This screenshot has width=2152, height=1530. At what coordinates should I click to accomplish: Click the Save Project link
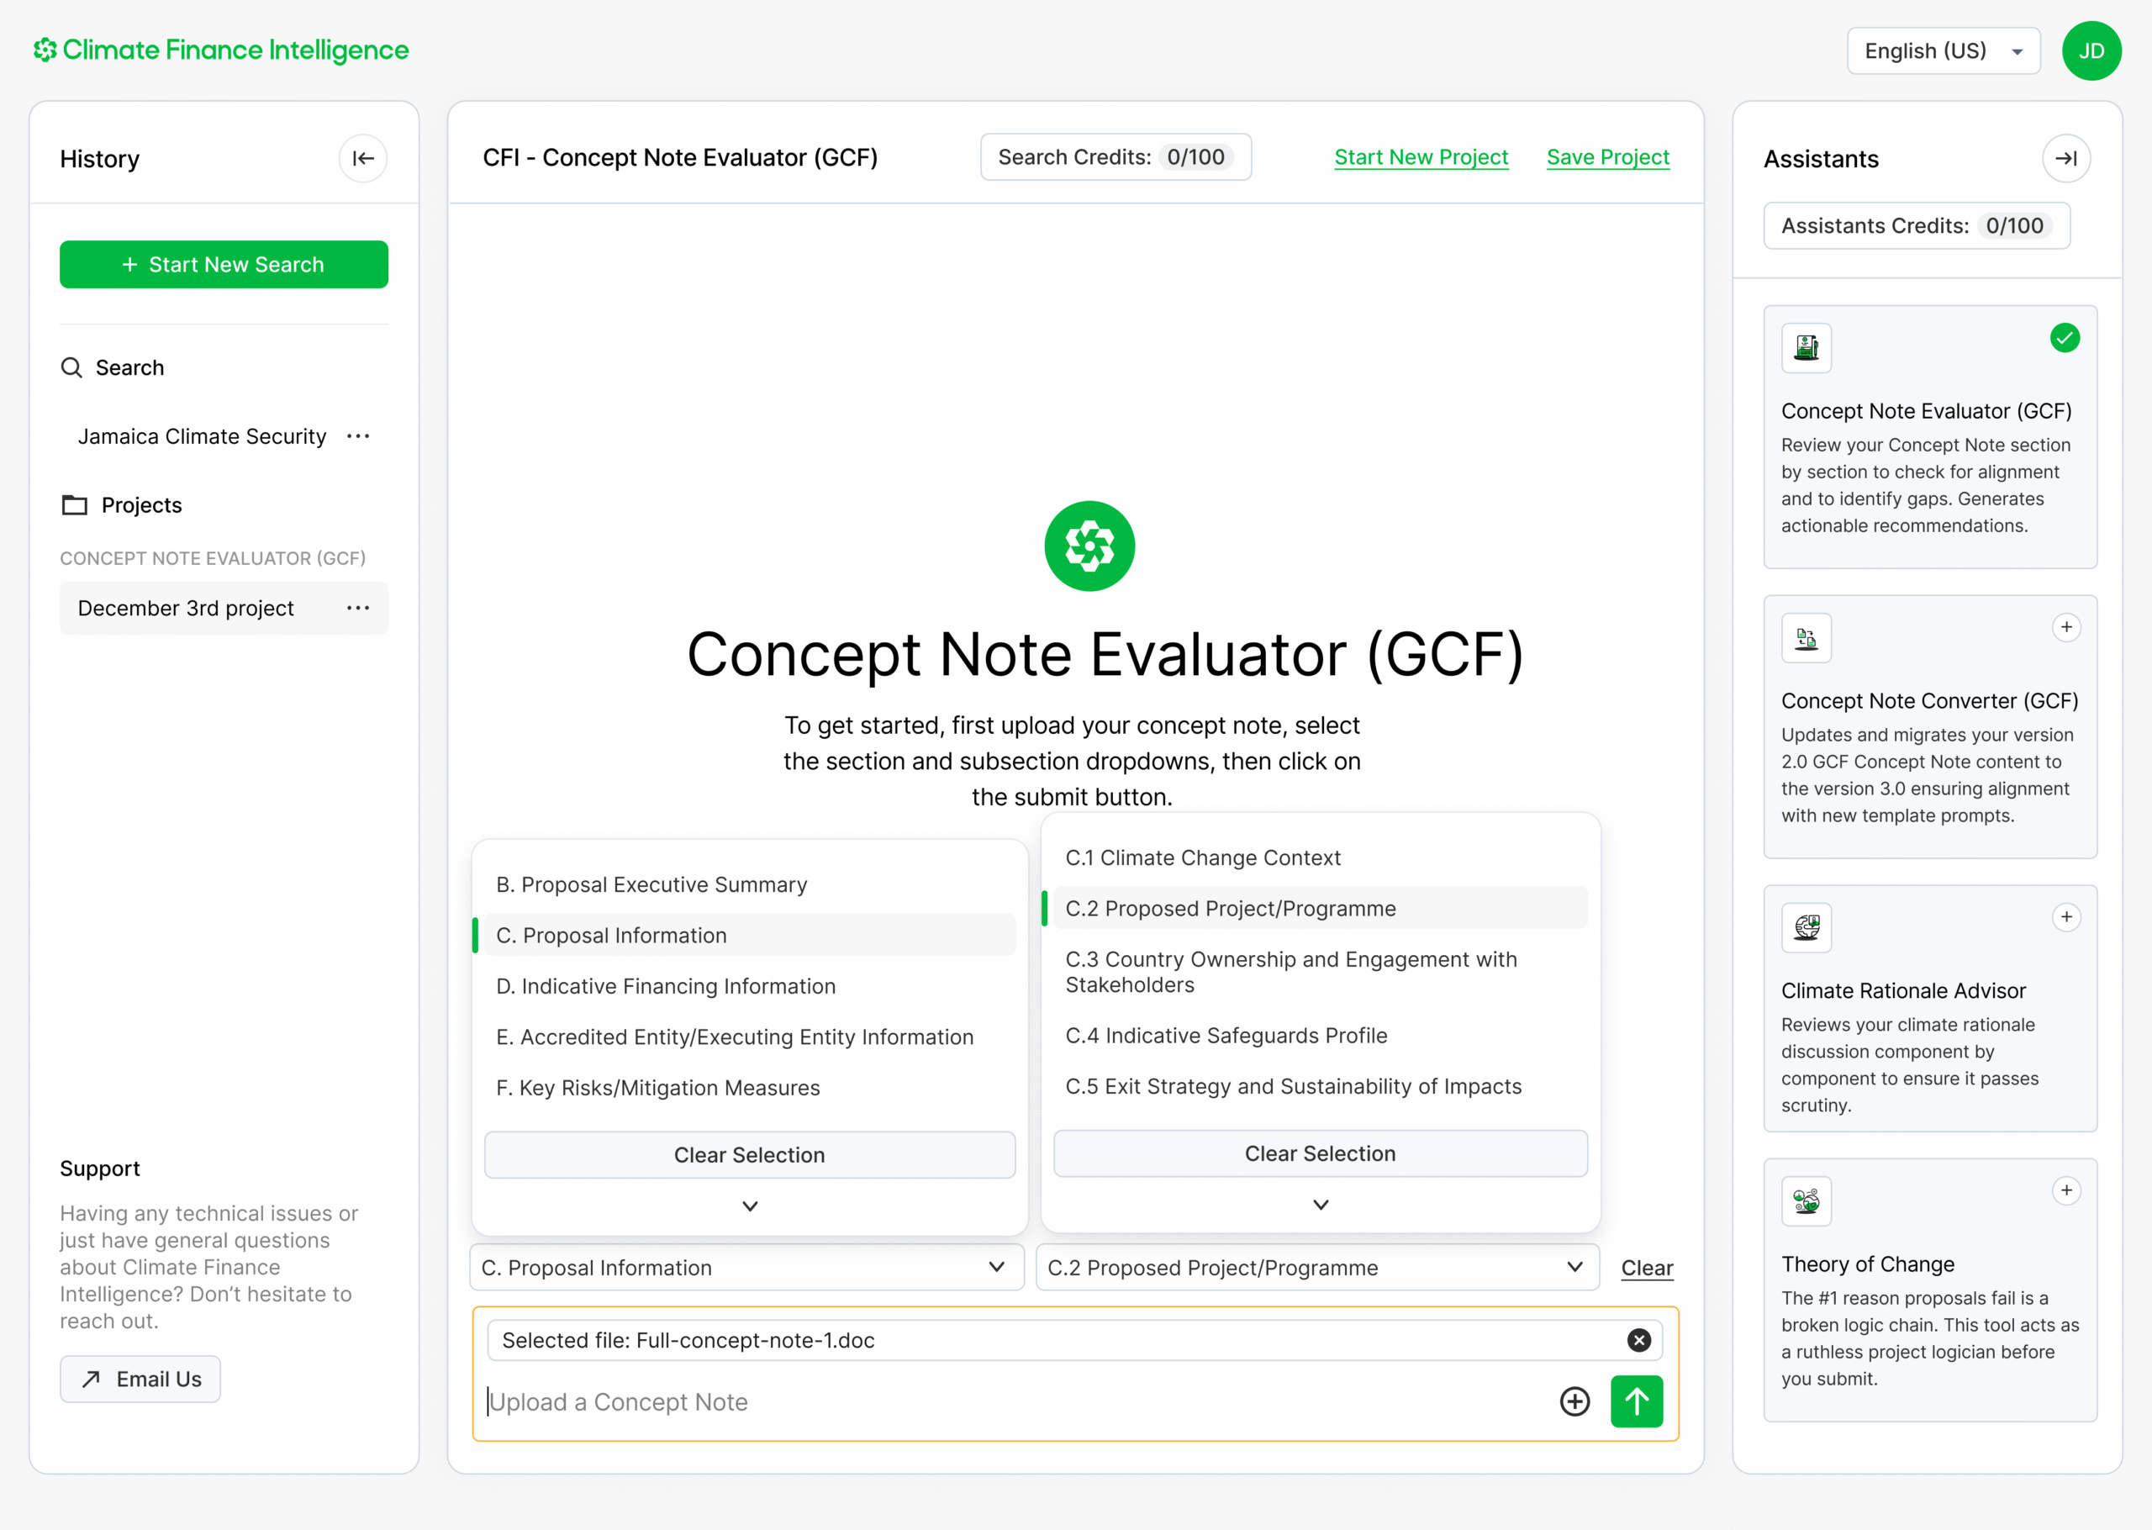[x=1607, y=157]
